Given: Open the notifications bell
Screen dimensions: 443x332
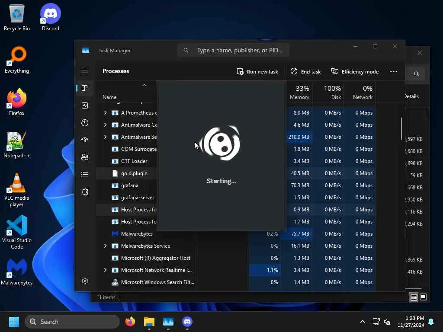Looking at the screenshot, I should click(431, 322).
